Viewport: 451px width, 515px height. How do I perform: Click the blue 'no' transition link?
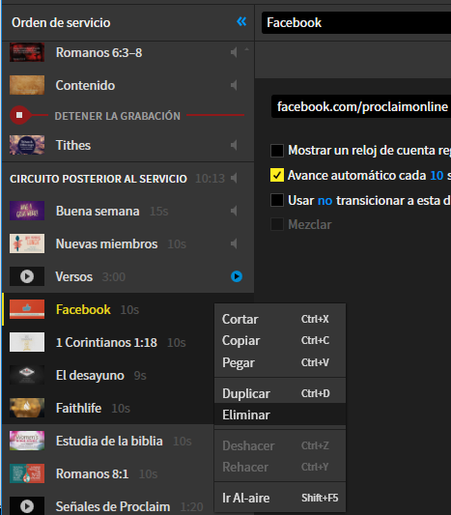coord(324,200)
